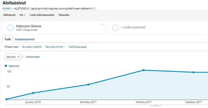
Task: Switch to the Sisääntuloreitit tab
Action: tap(25, 39)
